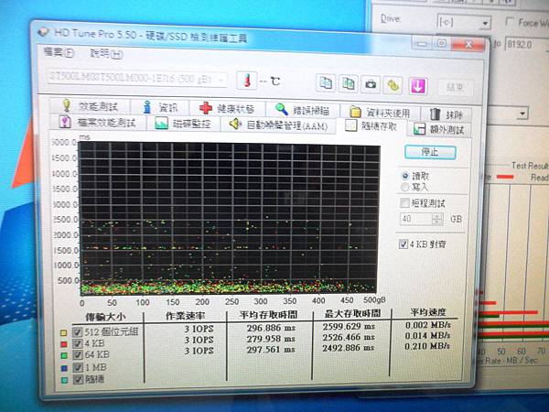Image resolution: width=549 pixels, height=412 pixels.
Task: Click the 0.014 MB/s average speed value
Action: tap(428, 336)
